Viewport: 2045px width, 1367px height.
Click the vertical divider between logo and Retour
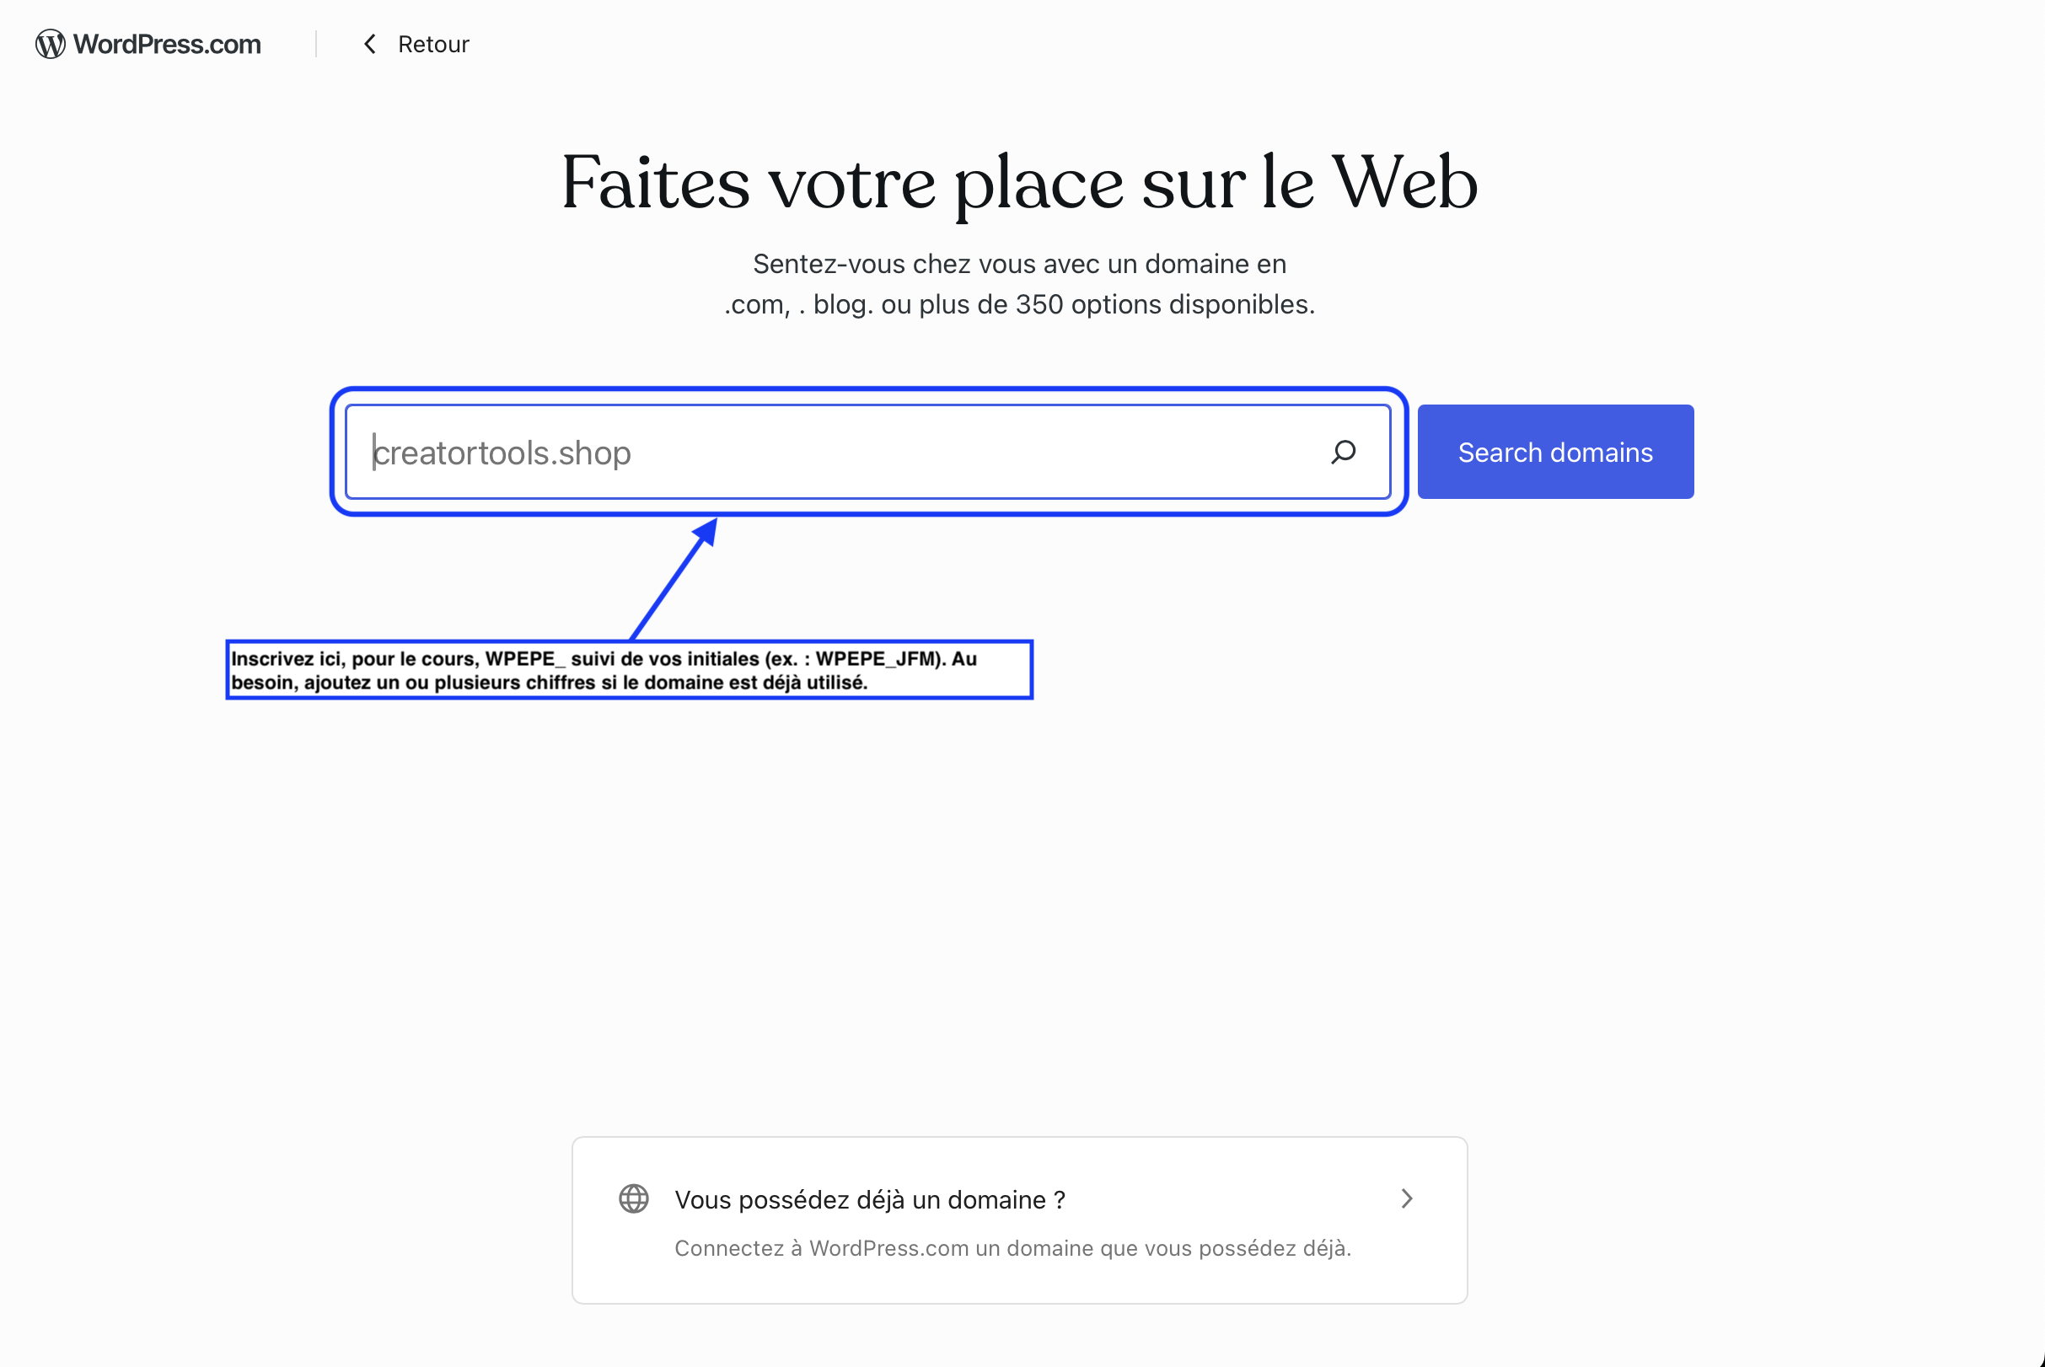(x=316, y=45)
